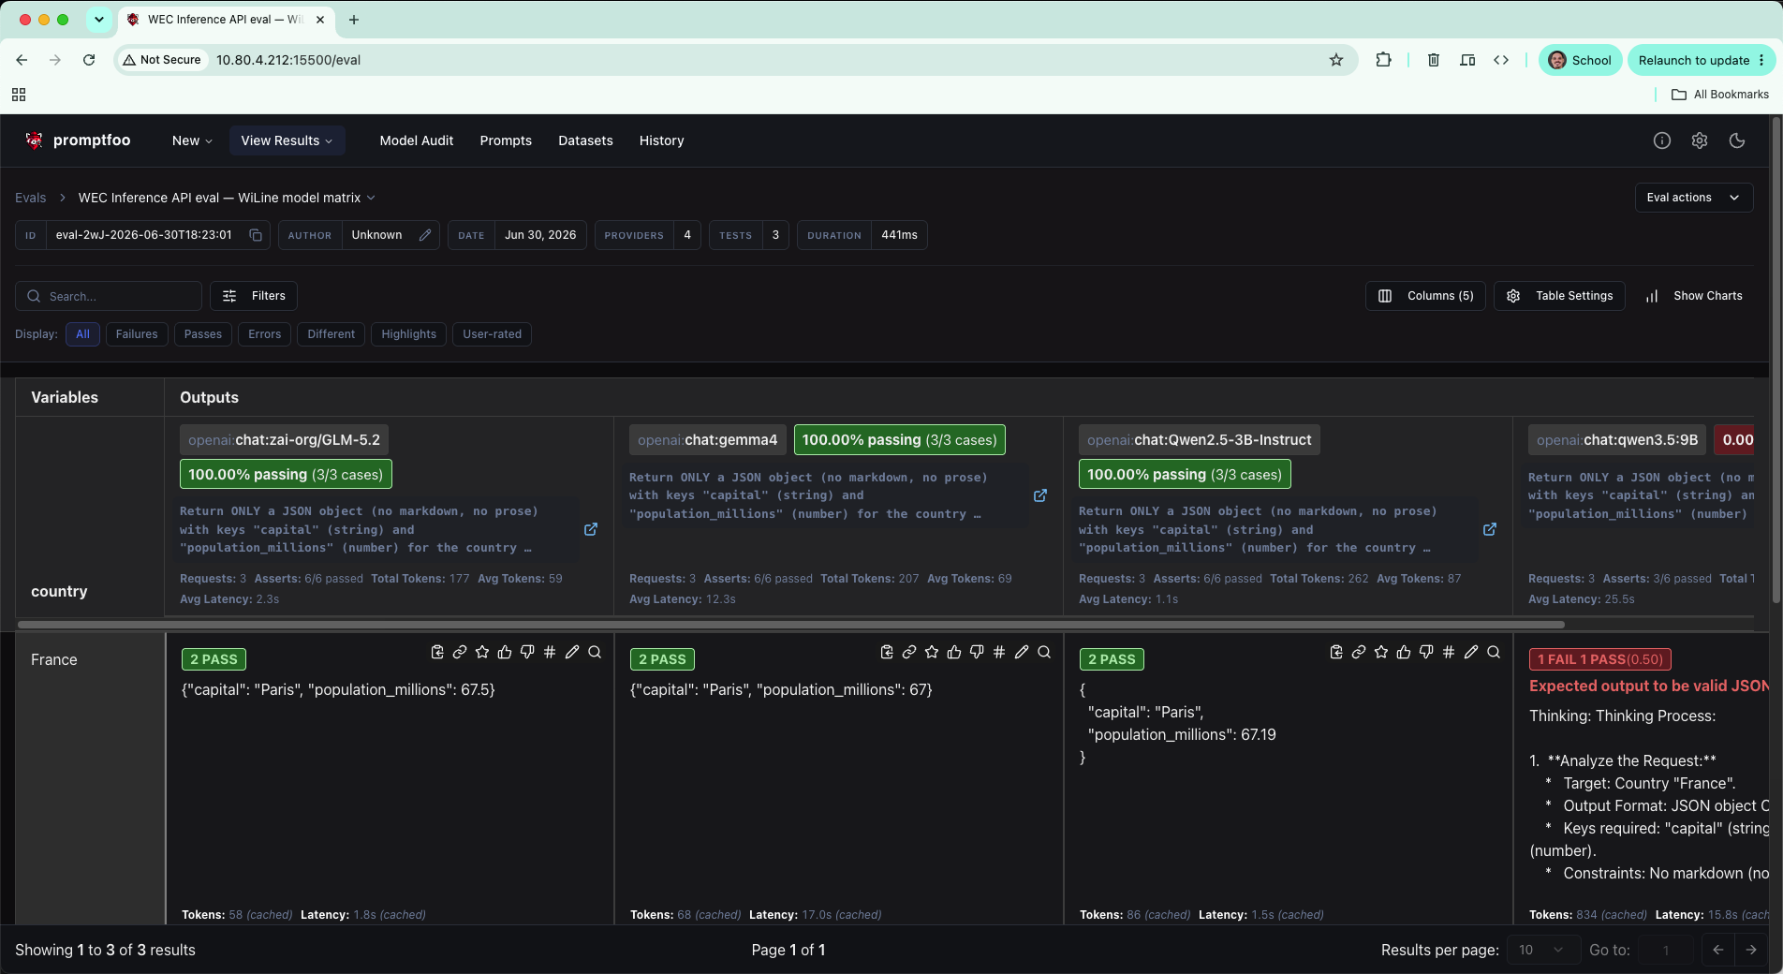Open browser extensions puzzle icon
Viewport: 1783px width, 974px height.
point(1383,60)
